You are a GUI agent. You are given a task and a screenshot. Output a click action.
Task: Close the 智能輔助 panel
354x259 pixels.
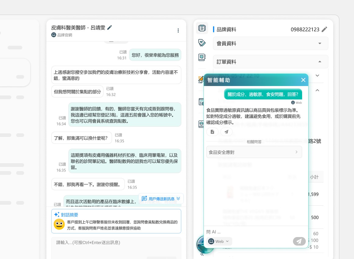[303, 80]
